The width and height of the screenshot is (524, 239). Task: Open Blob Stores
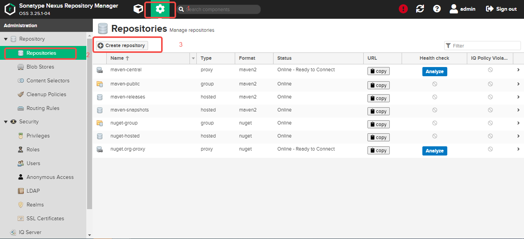[x=40, y=67]
